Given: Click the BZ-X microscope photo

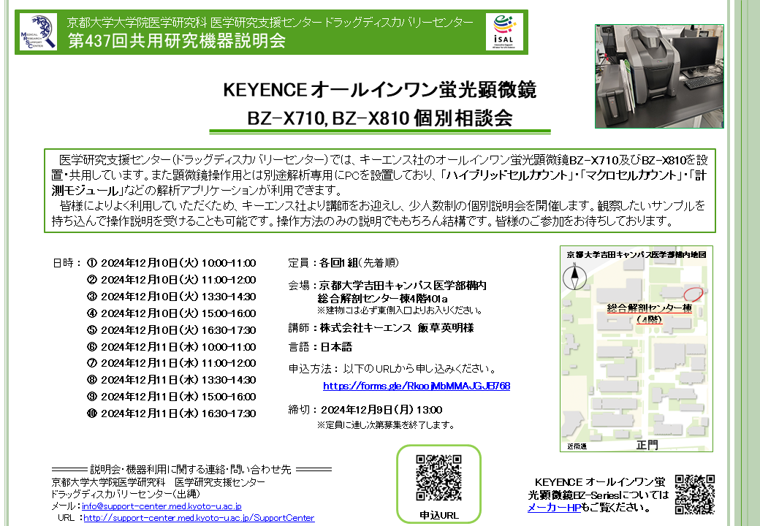Looking at the screenshot, I should coord(659,76).
